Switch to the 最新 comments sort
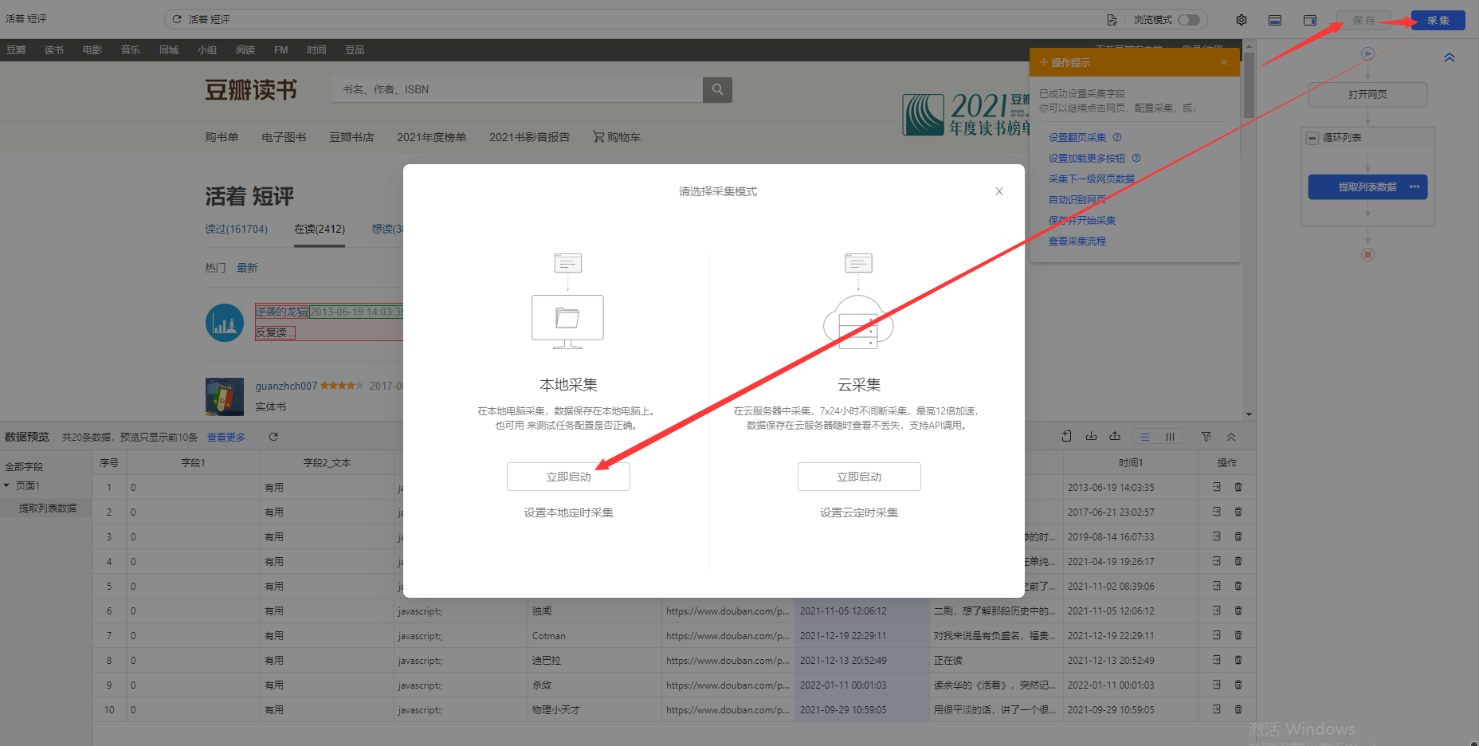1479x746 pixels. (x=247, y=268)
